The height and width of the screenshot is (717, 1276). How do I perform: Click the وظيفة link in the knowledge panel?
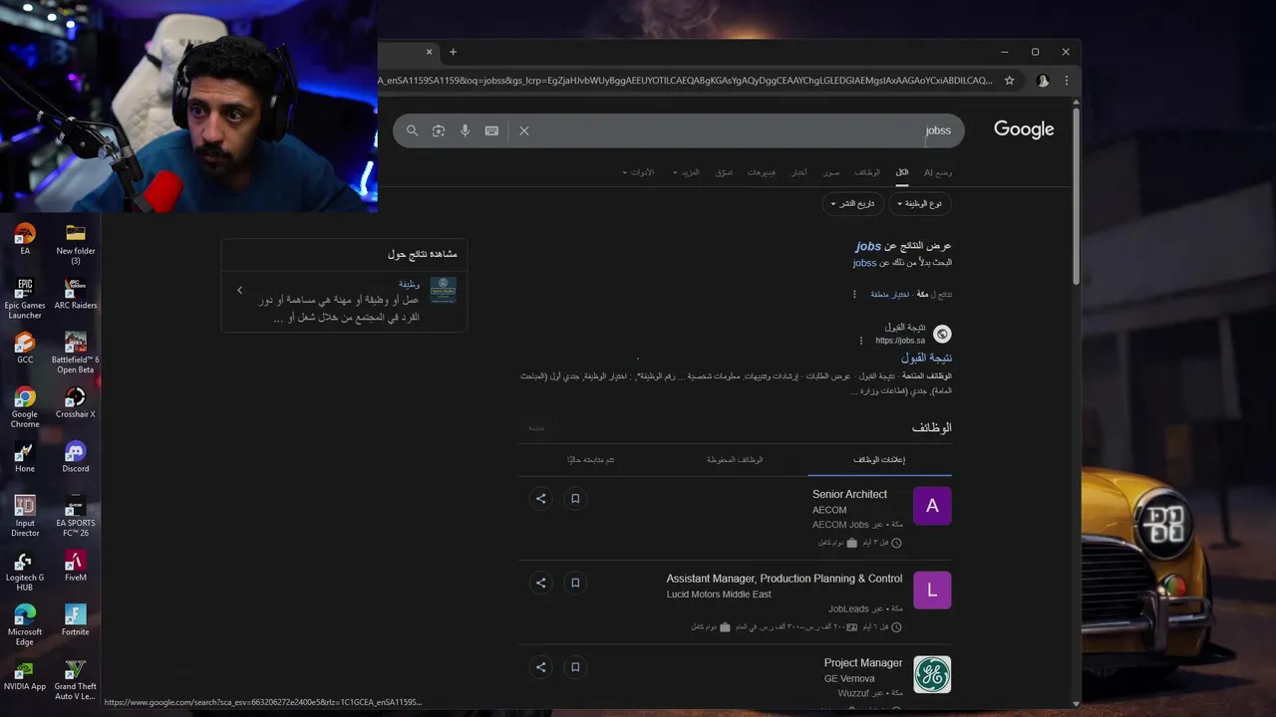409,284
